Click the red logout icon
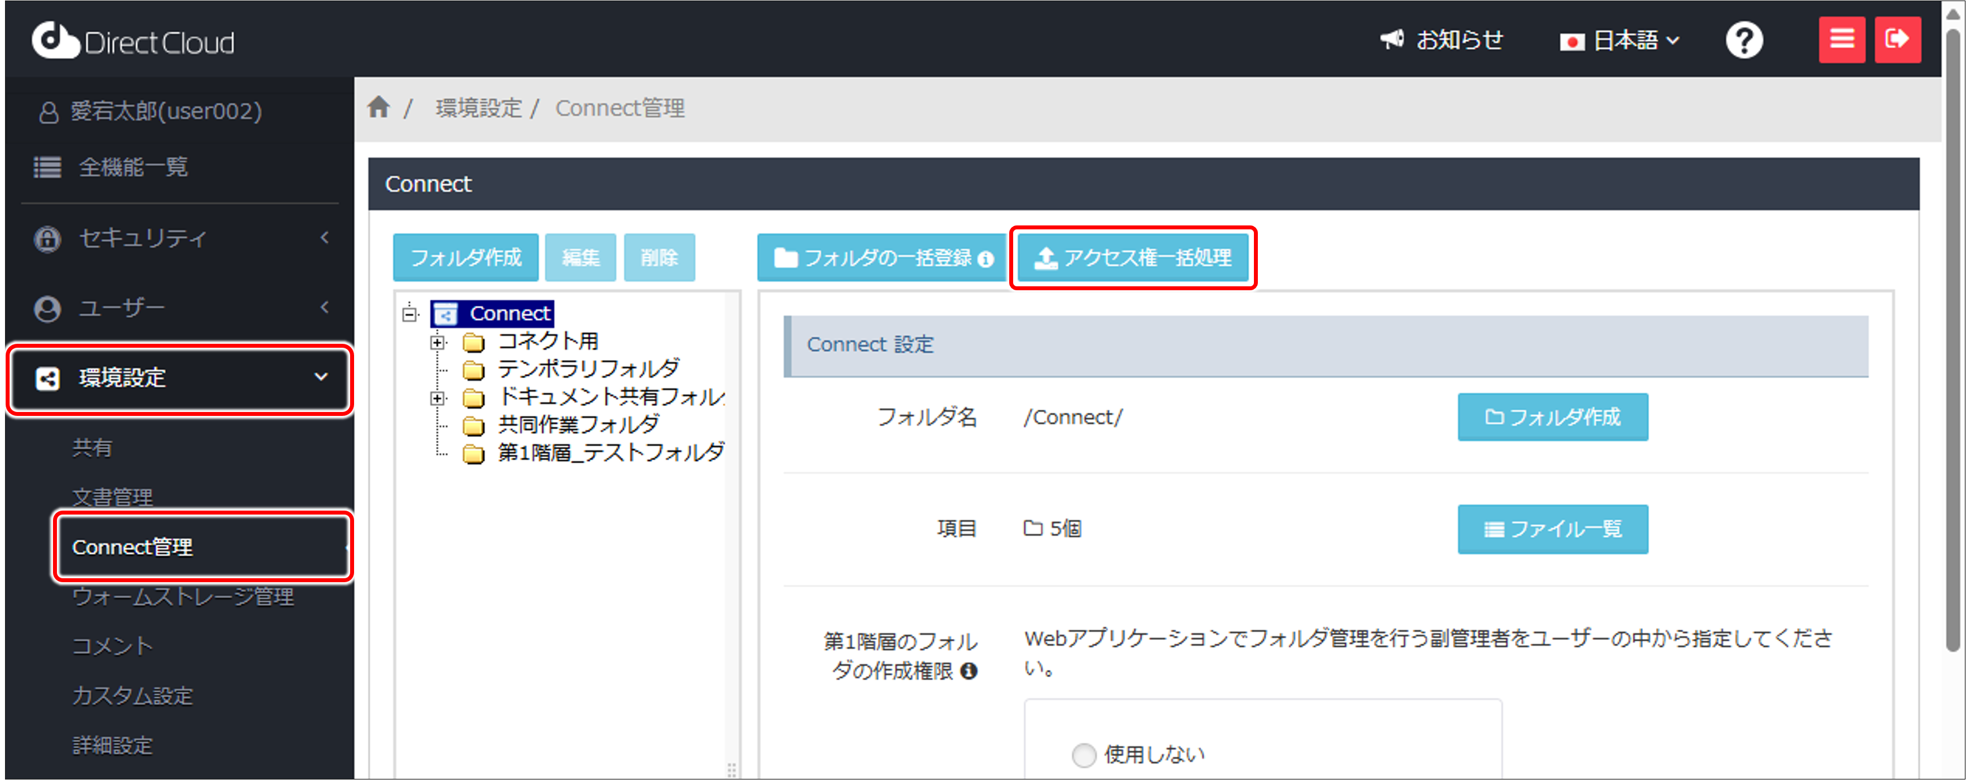 pos(1897,39)
